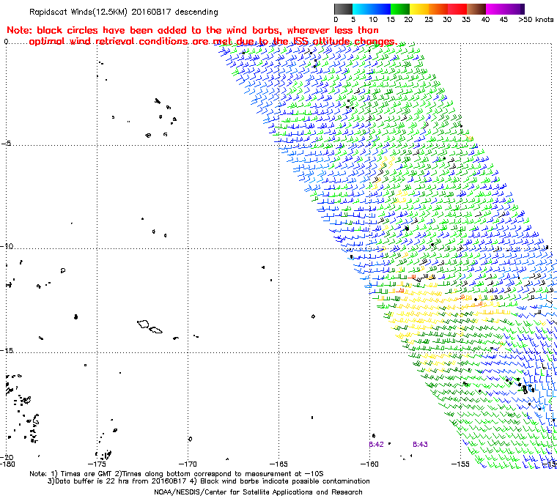The width and height of the screenshot is (557, 504).
Task: Click the green 15-20 knots legend segment
Action: [400, 9]
